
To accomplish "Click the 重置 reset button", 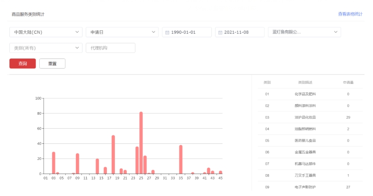I will click(52, 63).
